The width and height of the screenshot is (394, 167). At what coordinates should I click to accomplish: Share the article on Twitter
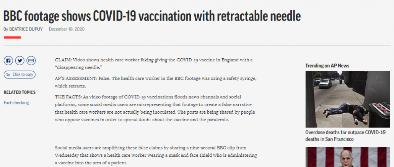20,61
